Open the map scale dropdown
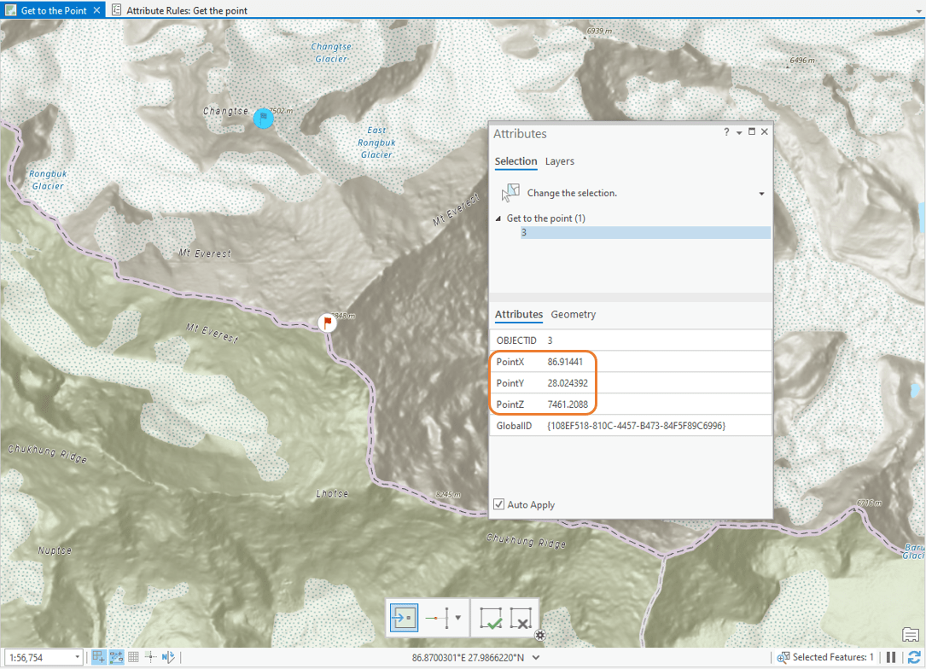The height and width of the screenshot is (669, 926). (77, 657)
